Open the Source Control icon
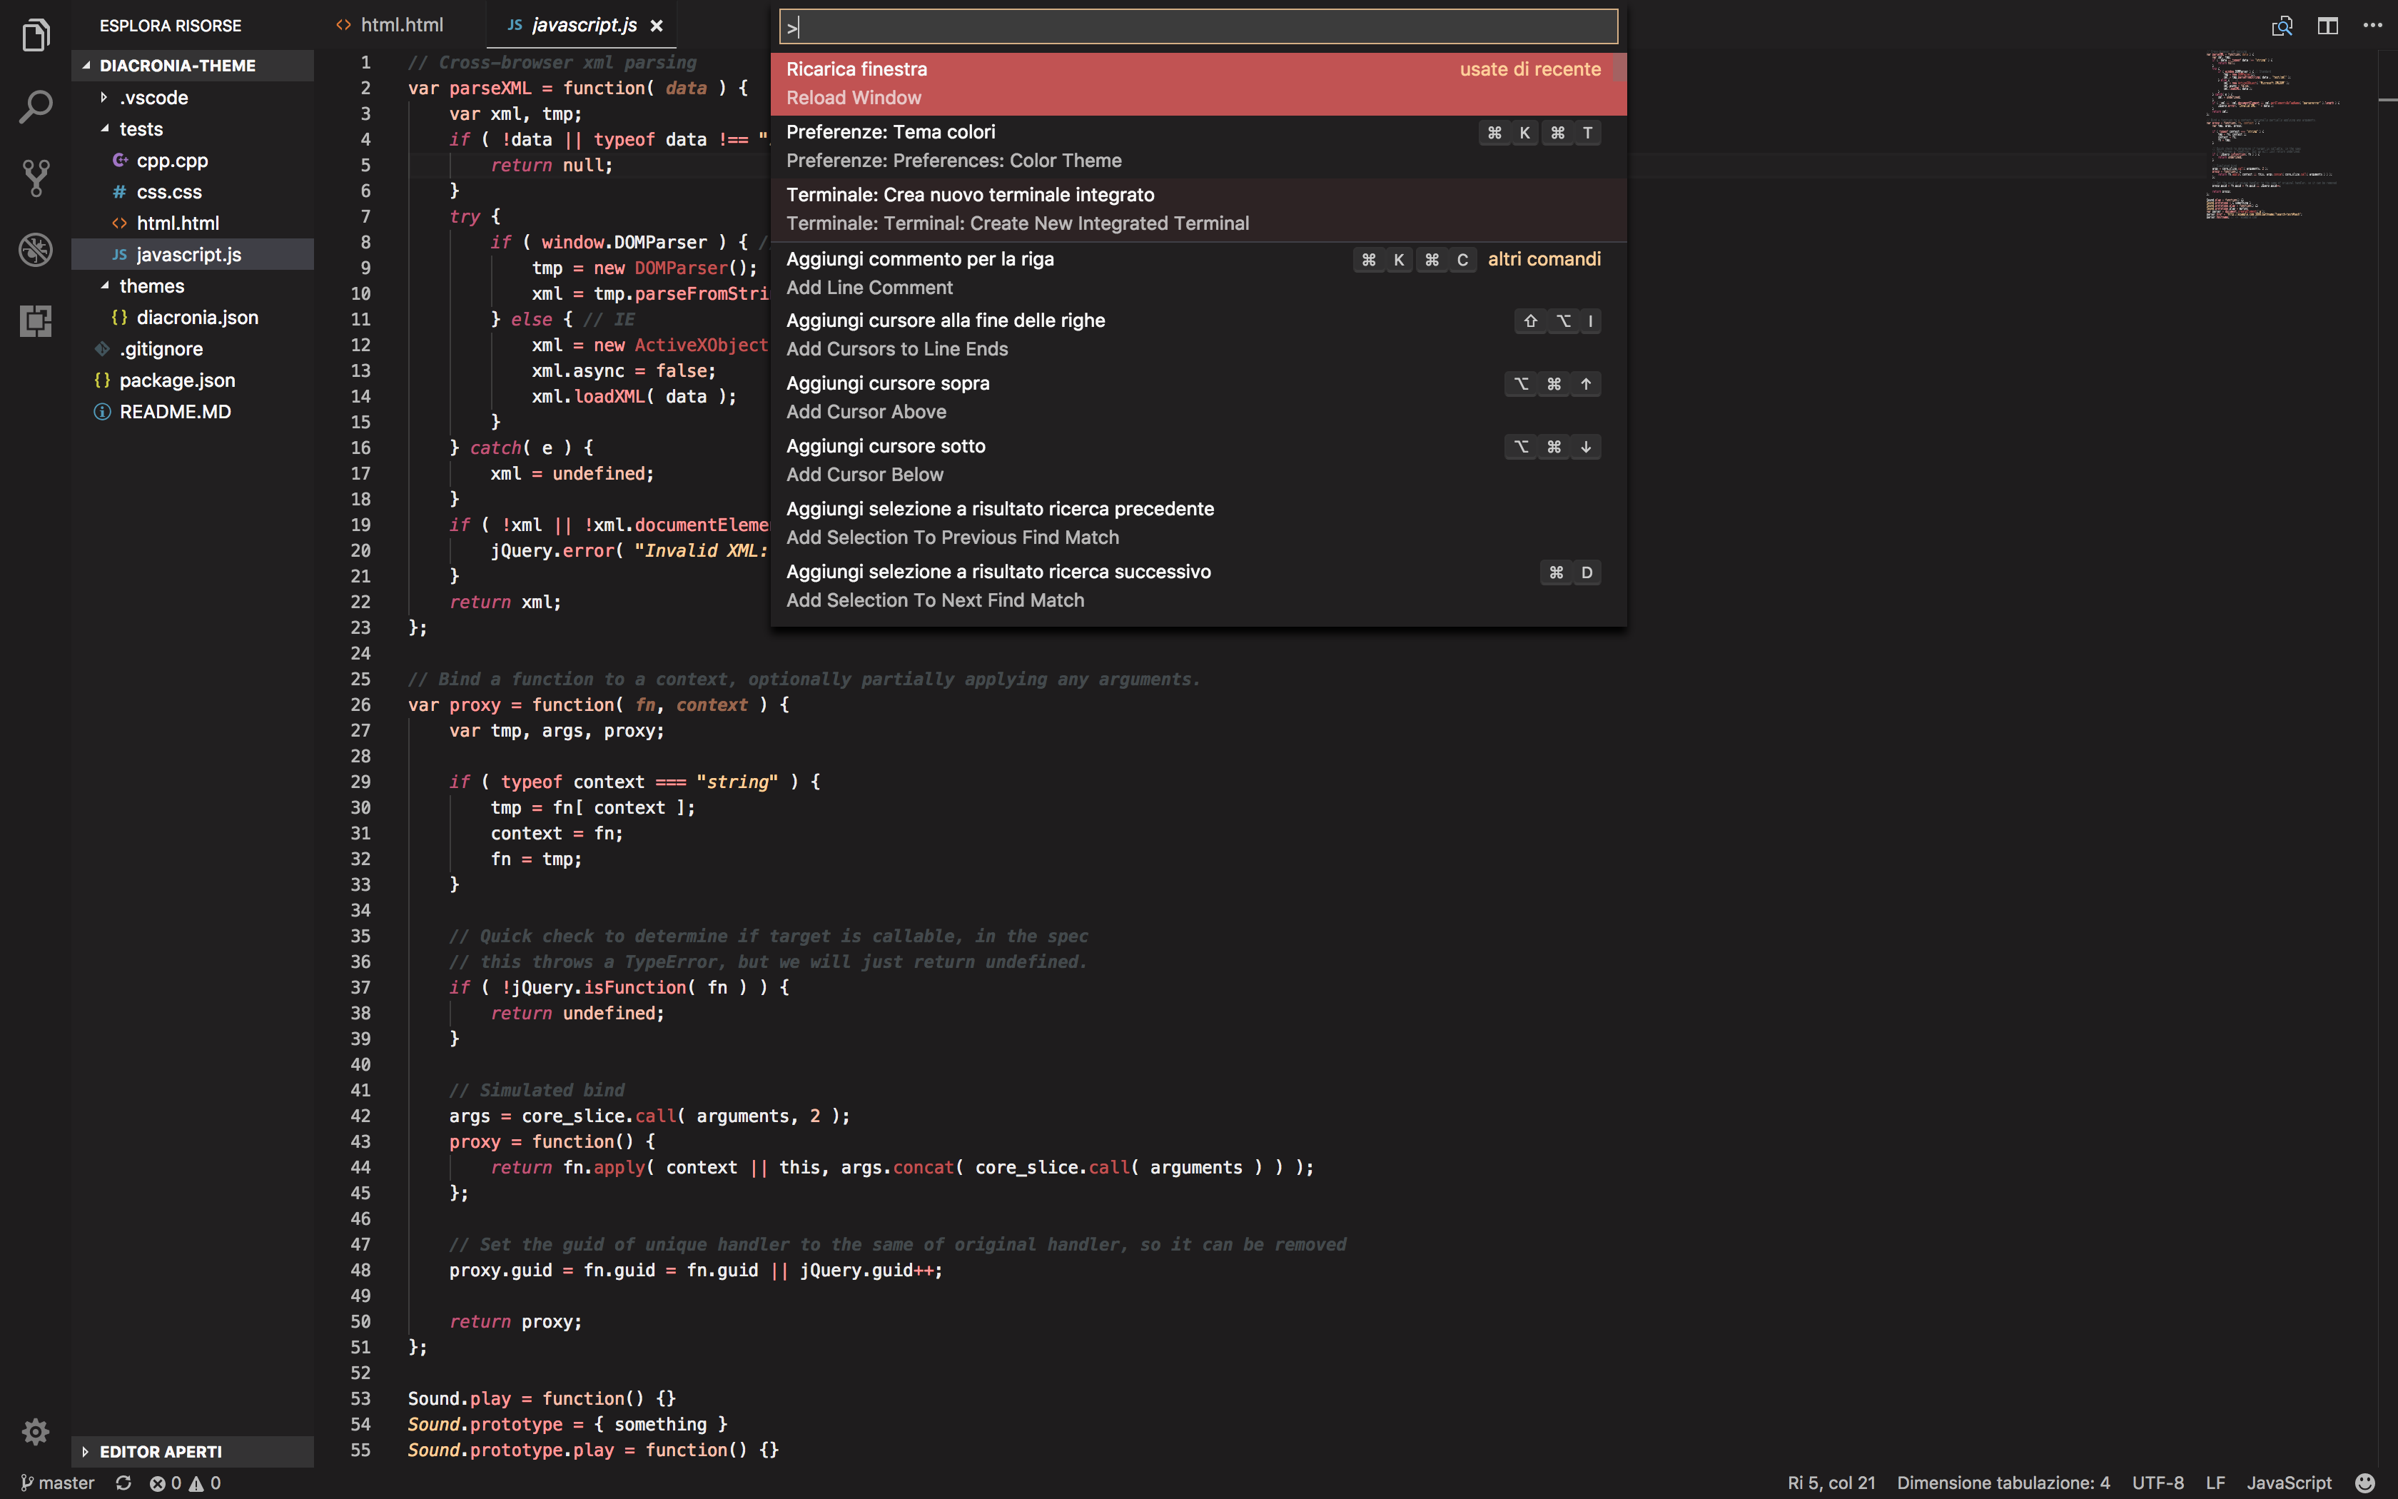The width and height of the screenshot is (2398, 1499). click(36, 178)
